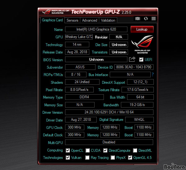Click the Digital Signature WHQL field

tap(139, 120)
